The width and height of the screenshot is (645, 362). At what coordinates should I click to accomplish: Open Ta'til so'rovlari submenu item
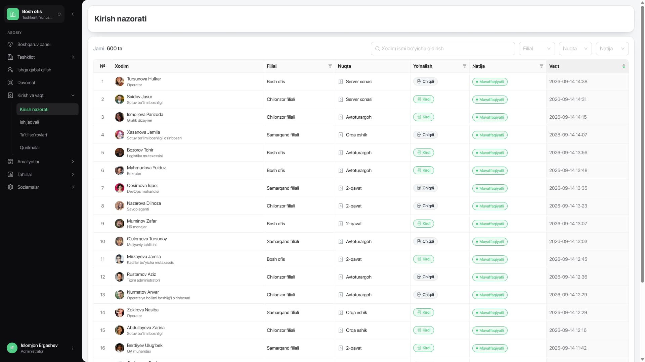pyautogui.click(x=47, y=135)
